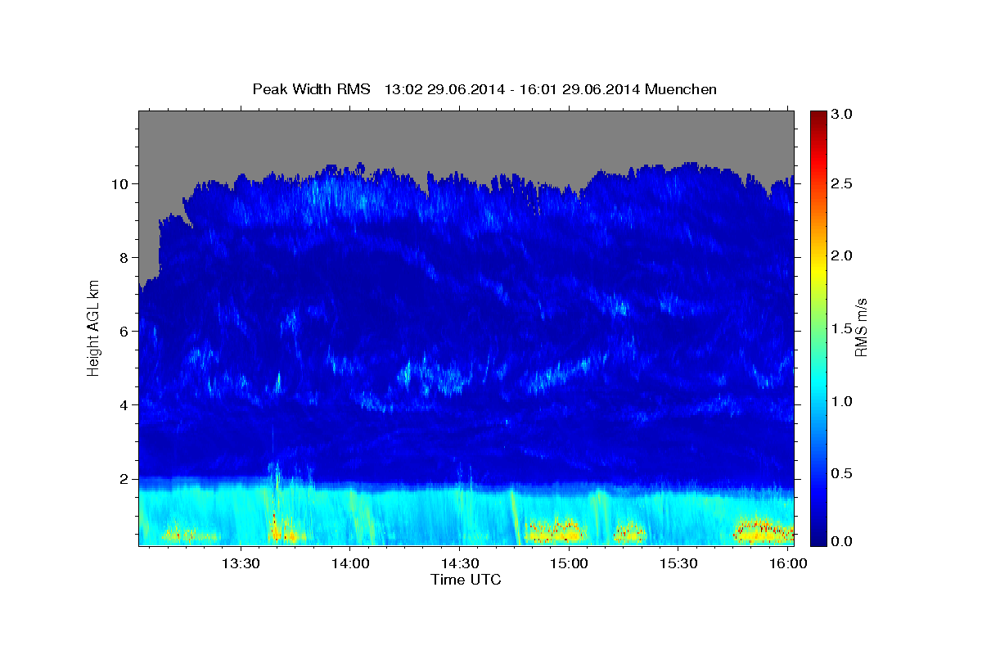
Task: Click the '14:30' time tick label
Action: point(460,563)
